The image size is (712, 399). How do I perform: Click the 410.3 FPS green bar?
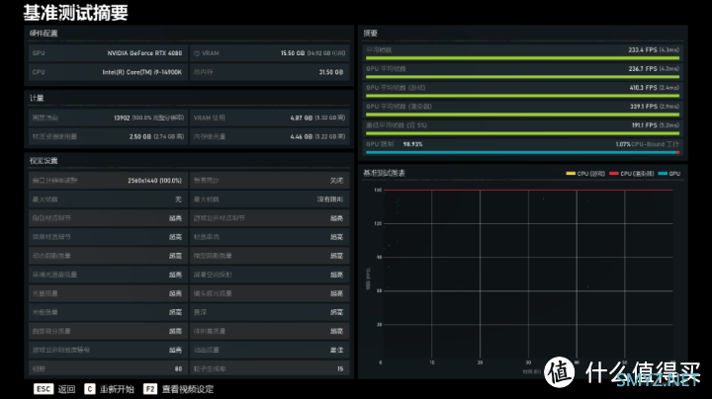[x=522, y=96]
